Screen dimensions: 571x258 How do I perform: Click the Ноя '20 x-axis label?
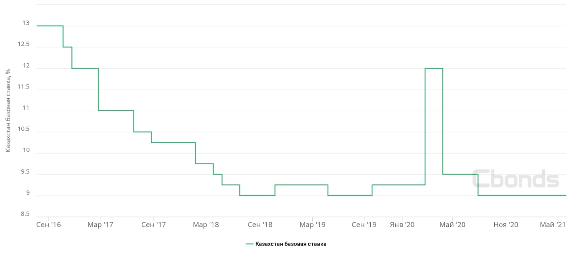[506, 225]
